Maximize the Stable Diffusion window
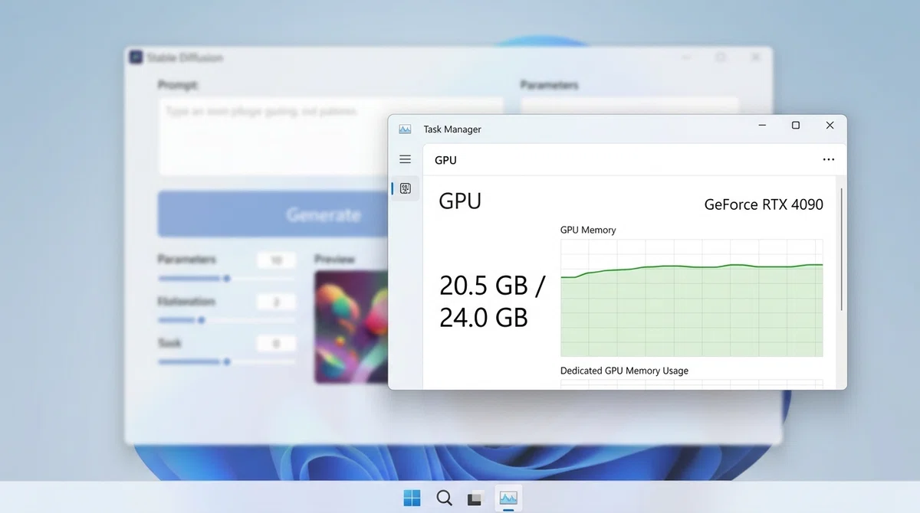This screenshot has width=920, height=513. point(720,57)
